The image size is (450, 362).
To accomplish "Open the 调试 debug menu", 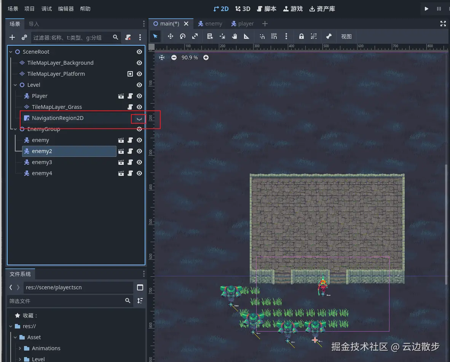I will point(46,9).
